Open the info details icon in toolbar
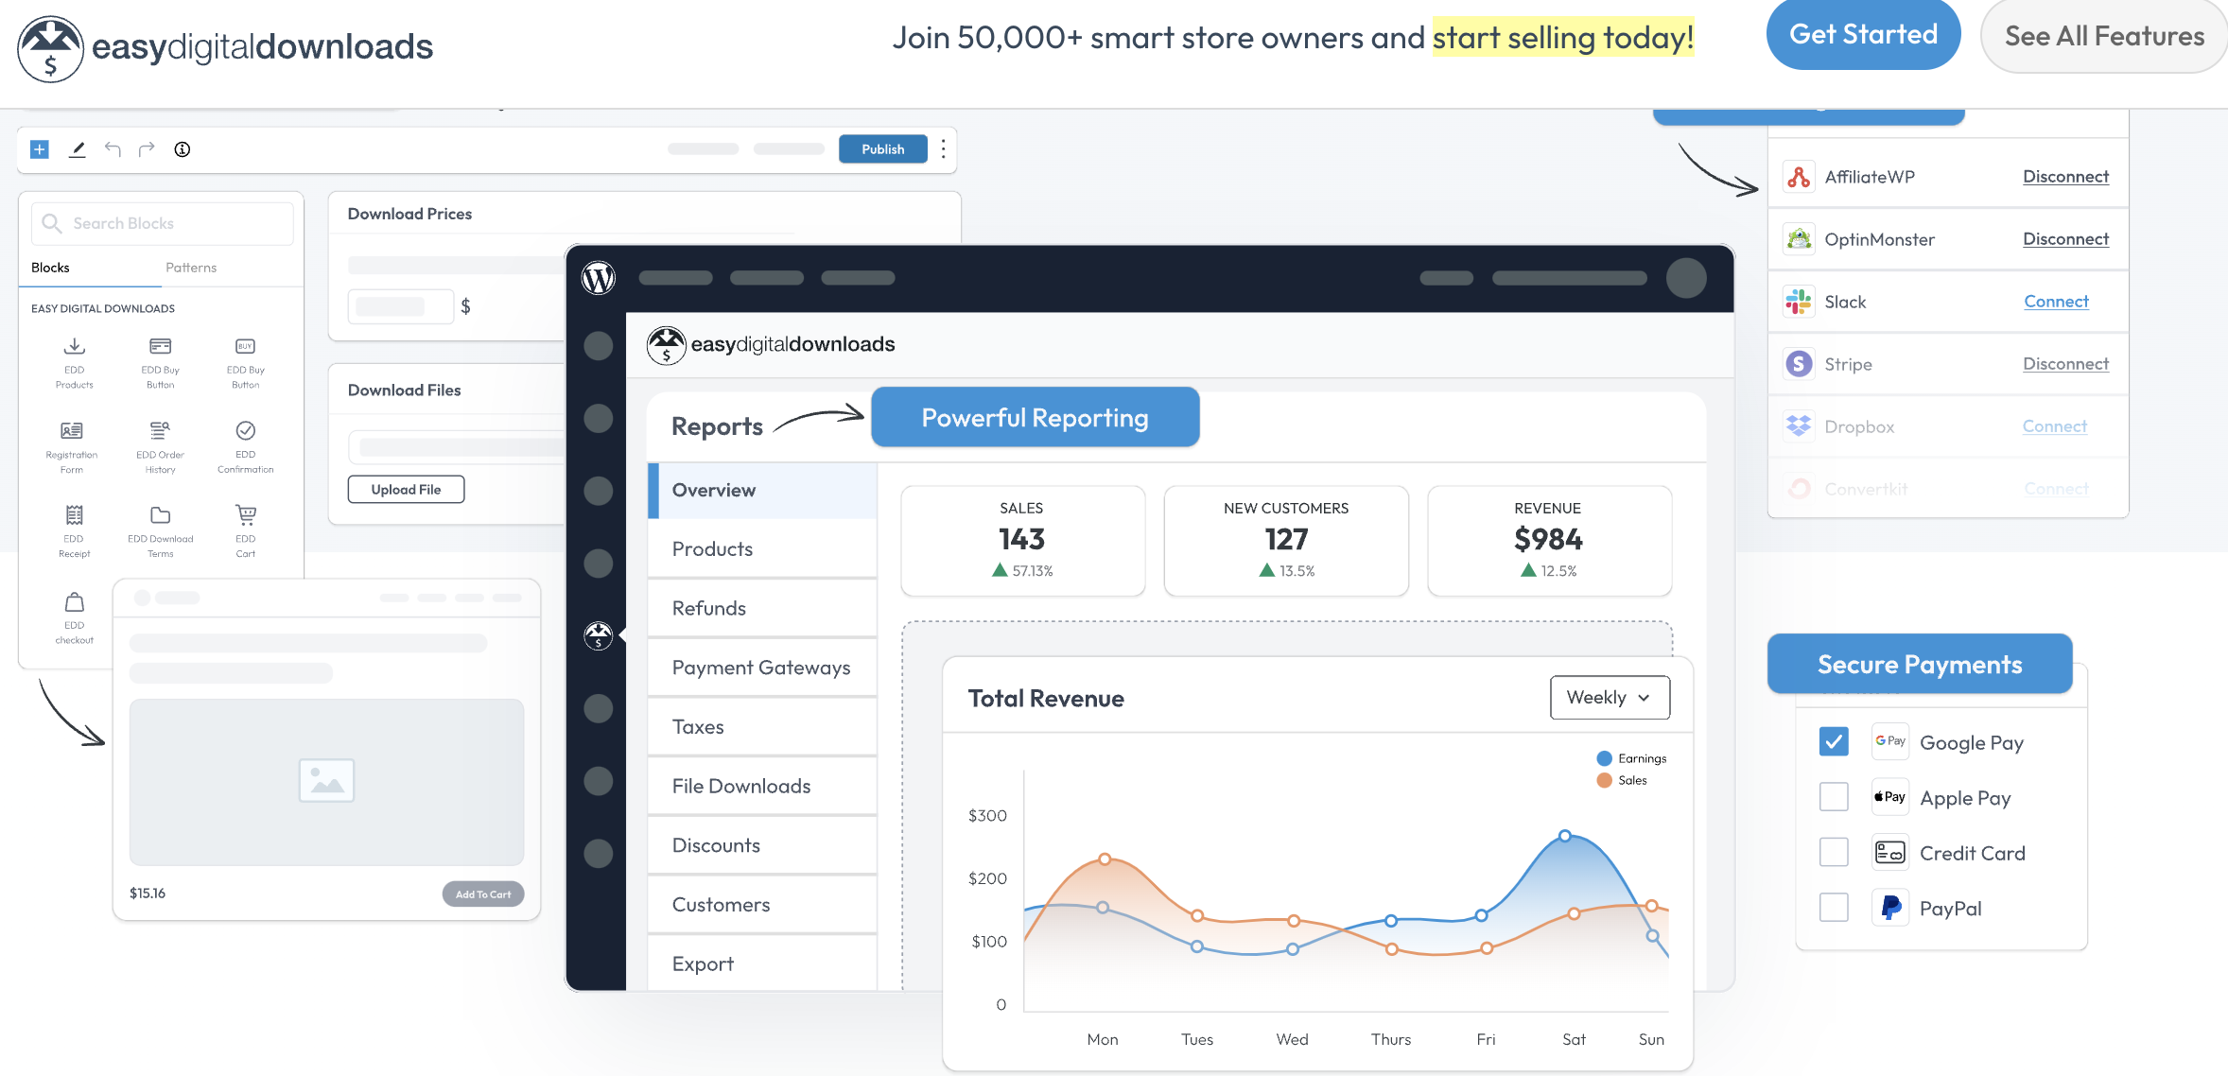 click(183, 149)
